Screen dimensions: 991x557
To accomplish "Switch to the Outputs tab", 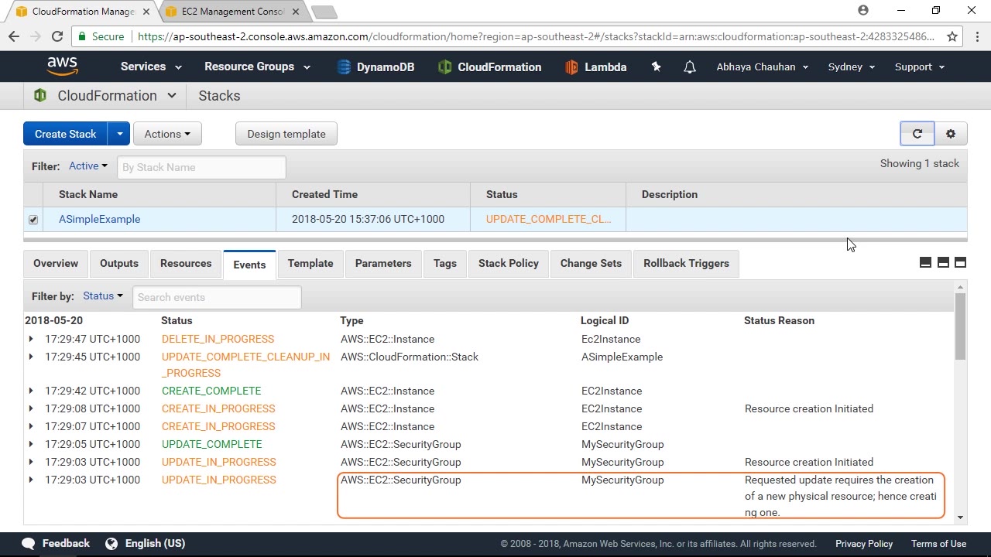I will pyautogui.click(x=119, y=264).
